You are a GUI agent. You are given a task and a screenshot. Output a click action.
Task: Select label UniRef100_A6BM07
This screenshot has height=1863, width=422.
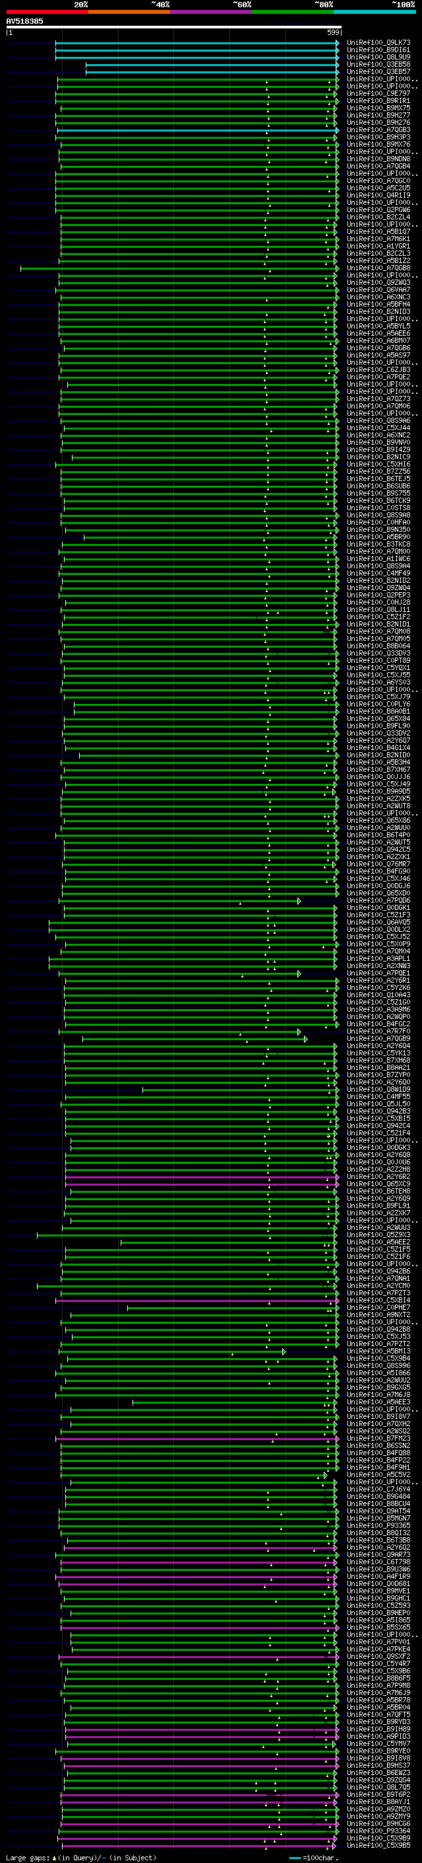click(x=378, y=340)
